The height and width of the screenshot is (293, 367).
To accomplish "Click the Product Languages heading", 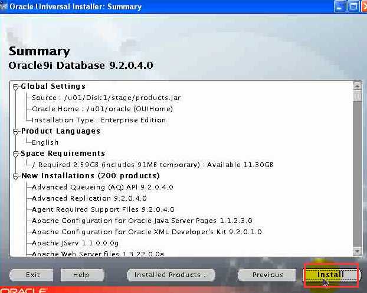I will pyautogui.click(x=61, y=131).
